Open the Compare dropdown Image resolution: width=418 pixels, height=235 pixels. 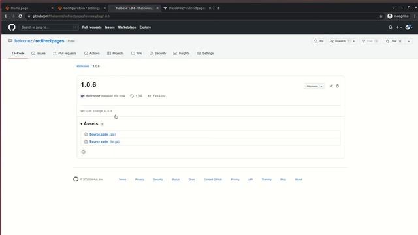[x=314, y=86]
